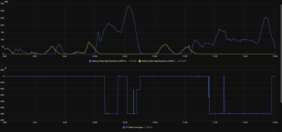The height and width of the screenshot is (132, 282).
Task: Click the 10:40 time label under the P1 Meter chart
Action: 155,122
